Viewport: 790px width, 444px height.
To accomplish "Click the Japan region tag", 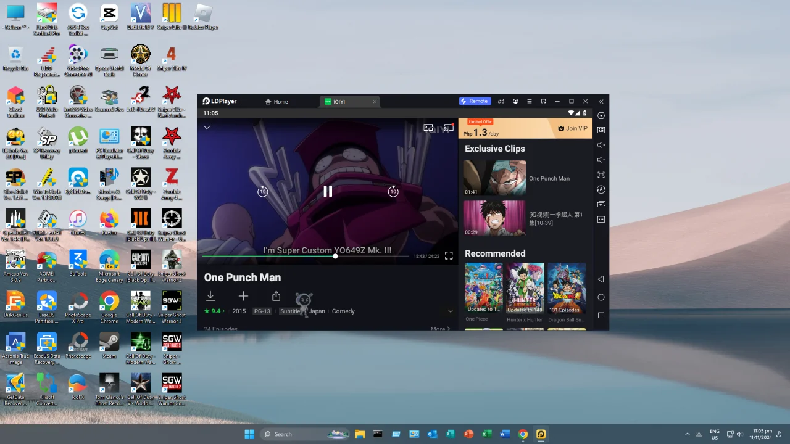I will click(317, 311).
